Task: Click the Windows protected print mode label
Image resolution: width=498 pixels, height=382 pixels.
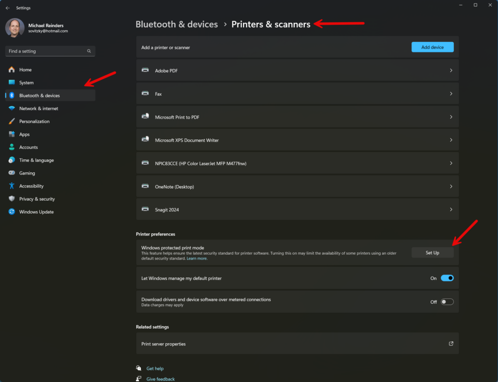Action: [x=173, y=248]
